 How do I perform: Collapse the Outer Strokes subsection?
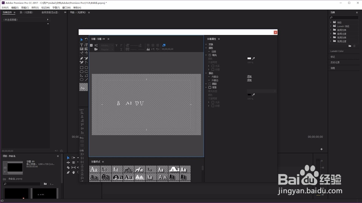click(209, 80)
